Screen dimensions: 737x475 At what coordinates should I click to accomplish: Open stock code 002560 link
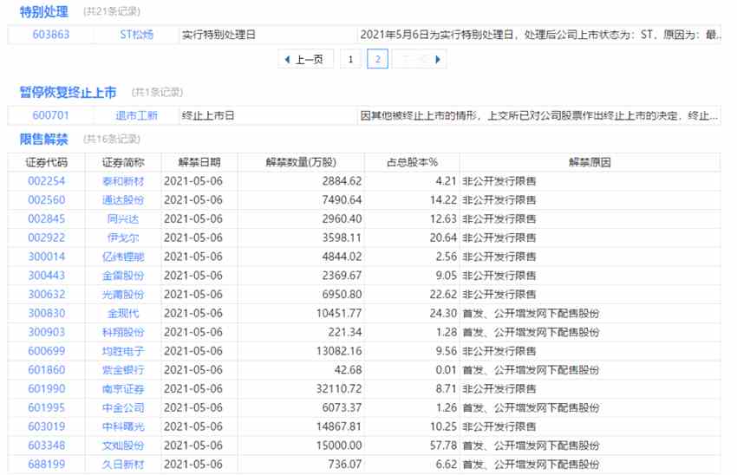(46, 200)
